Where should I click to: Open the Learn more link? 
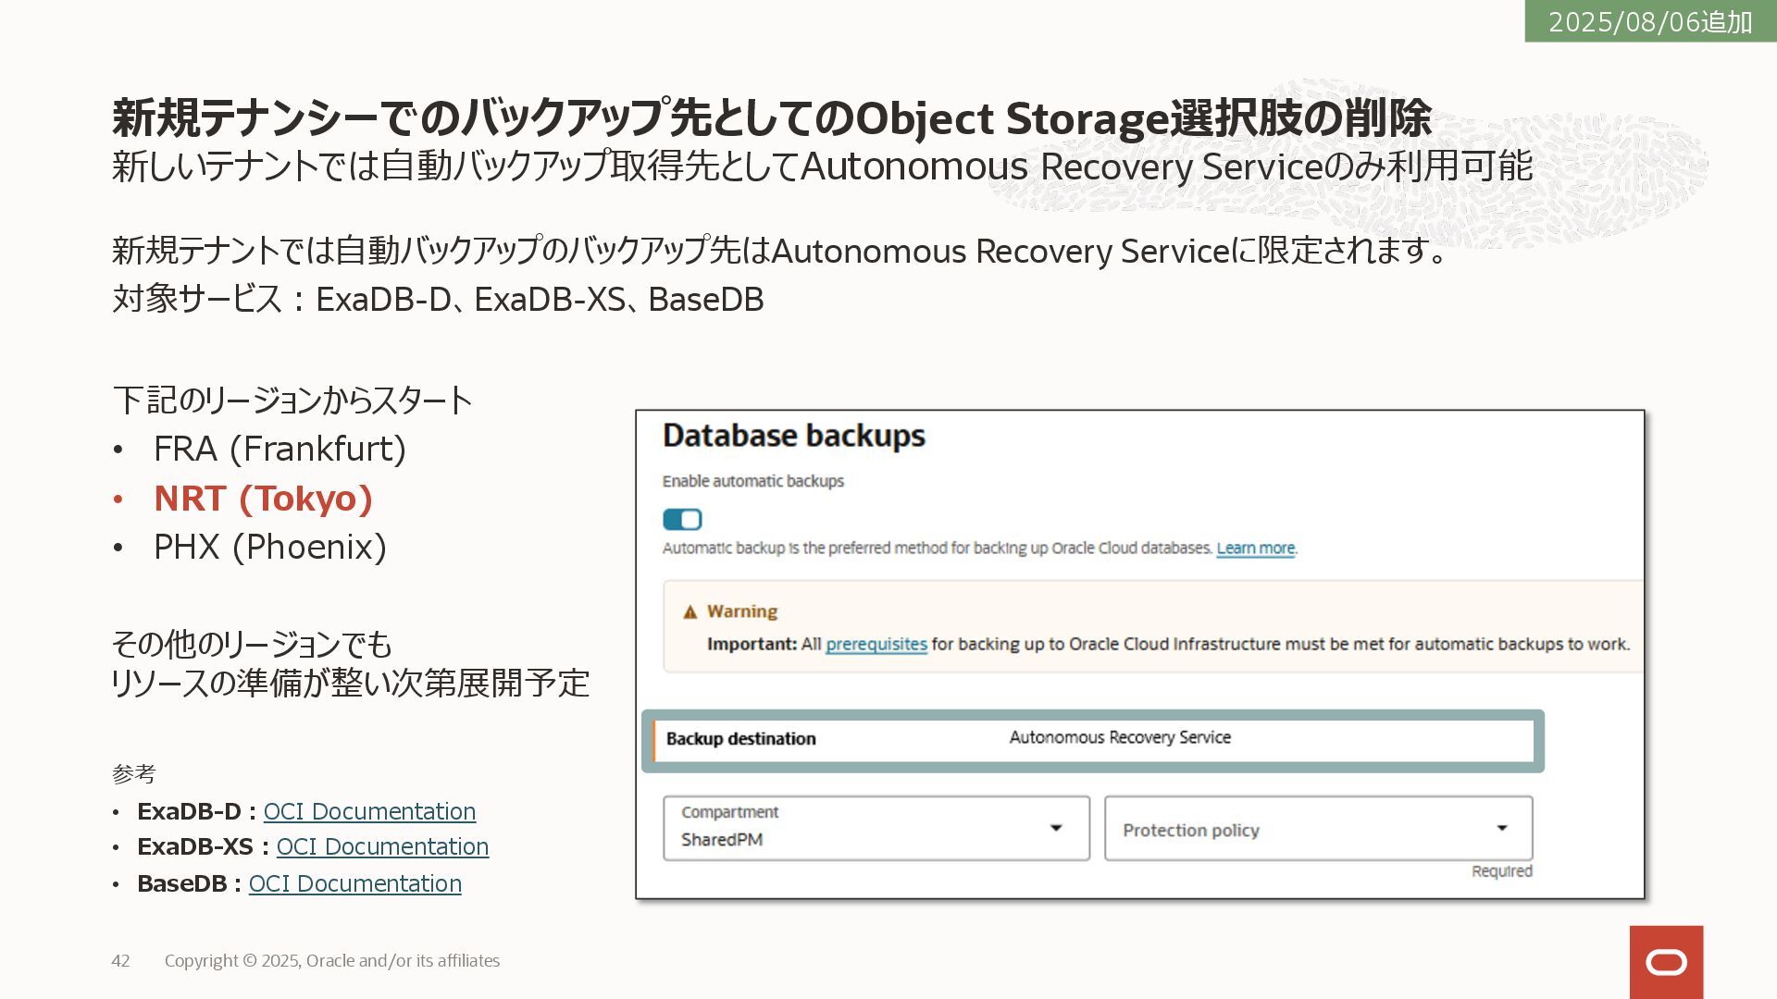point(1255,548)
